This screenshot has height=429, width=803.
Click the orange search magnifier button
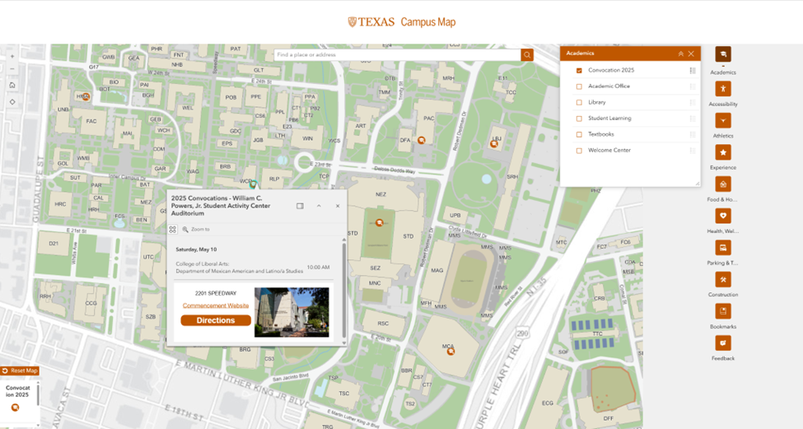point(527,55)
